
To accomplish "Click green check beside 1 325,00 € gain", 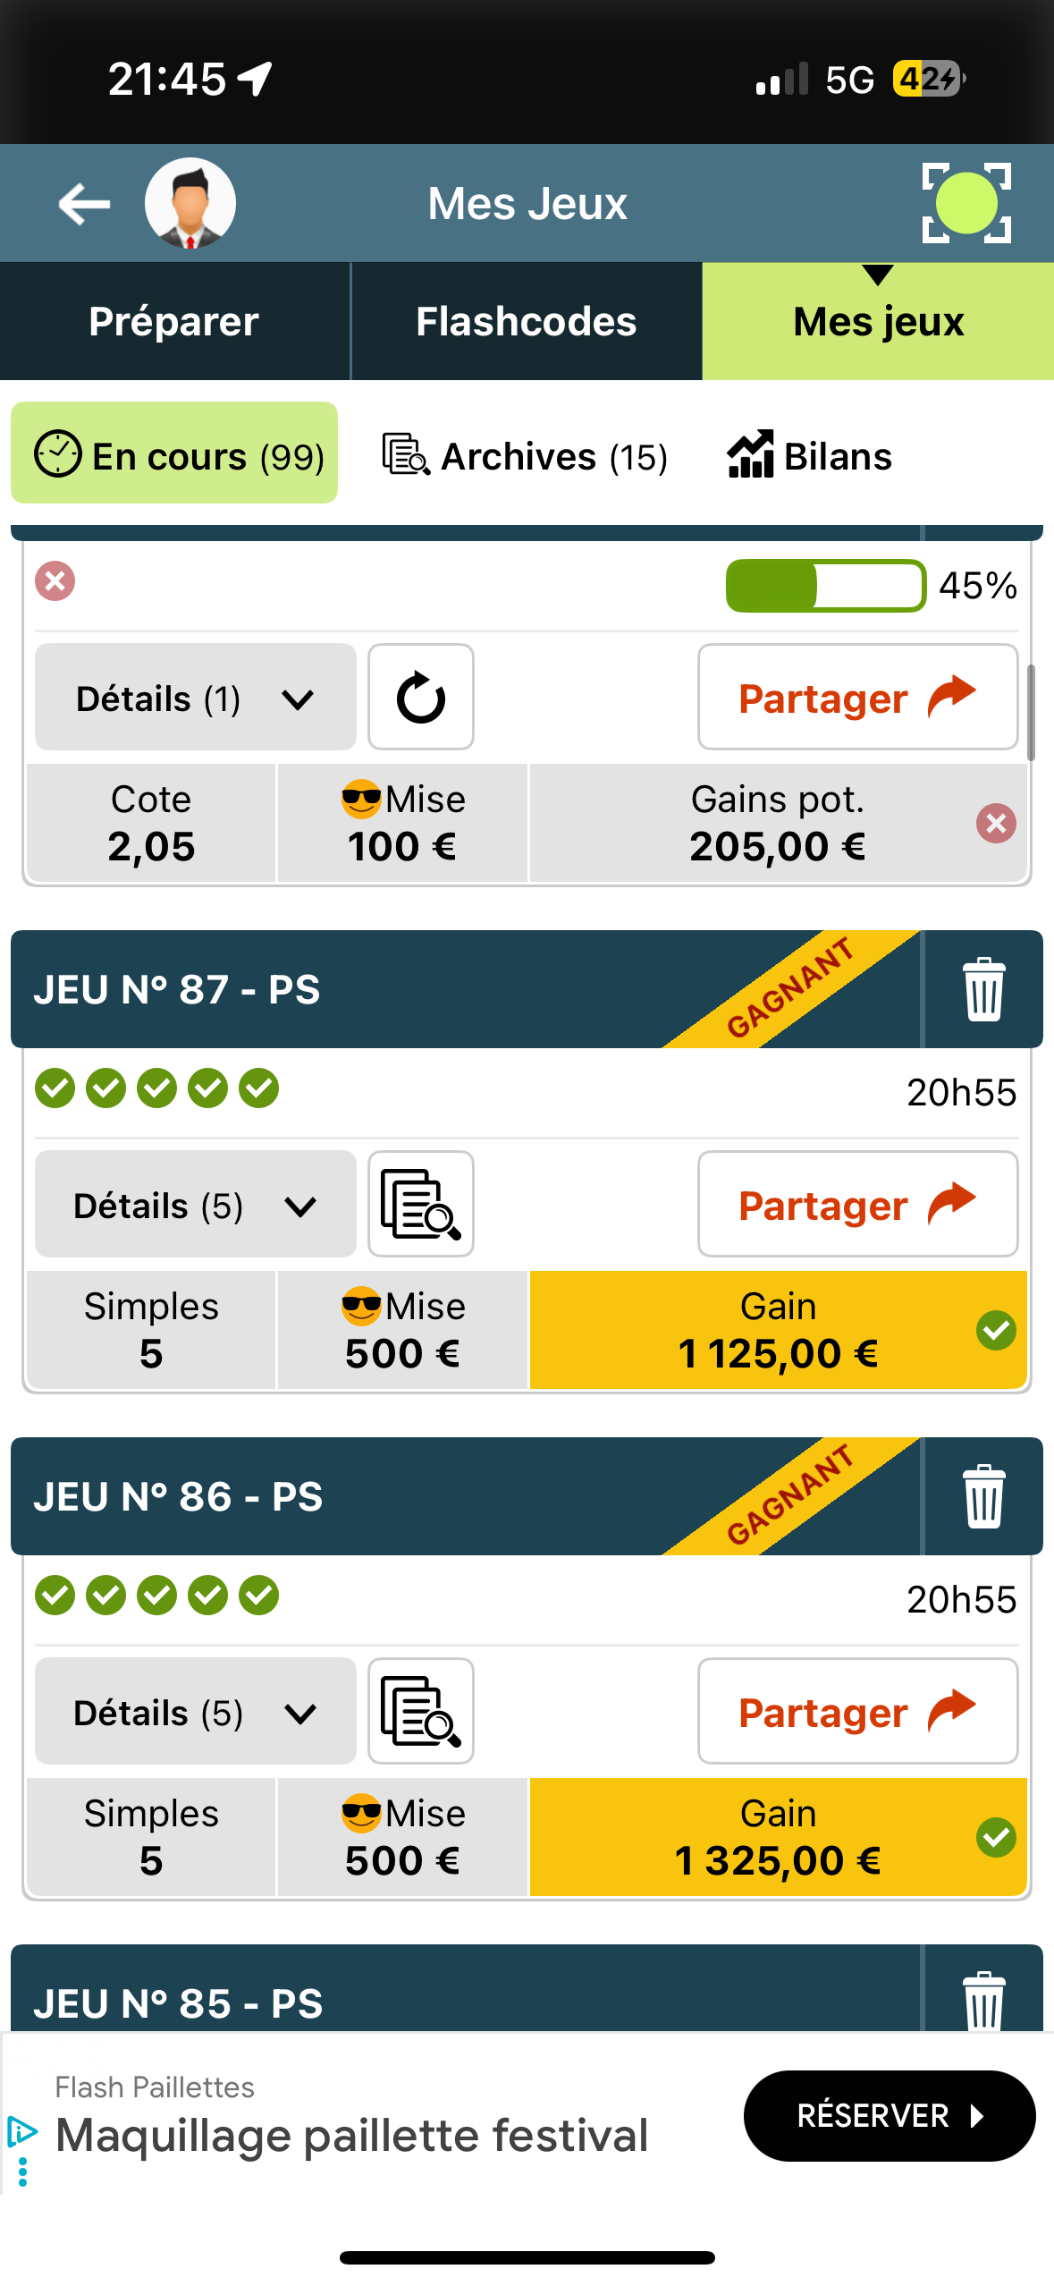I will point(996,1838).
